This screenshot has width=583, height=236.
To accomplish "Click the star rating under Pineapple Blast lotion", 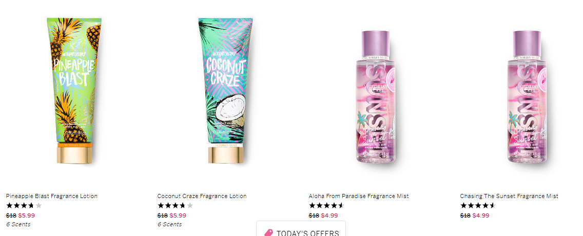I will click(24, 206).
